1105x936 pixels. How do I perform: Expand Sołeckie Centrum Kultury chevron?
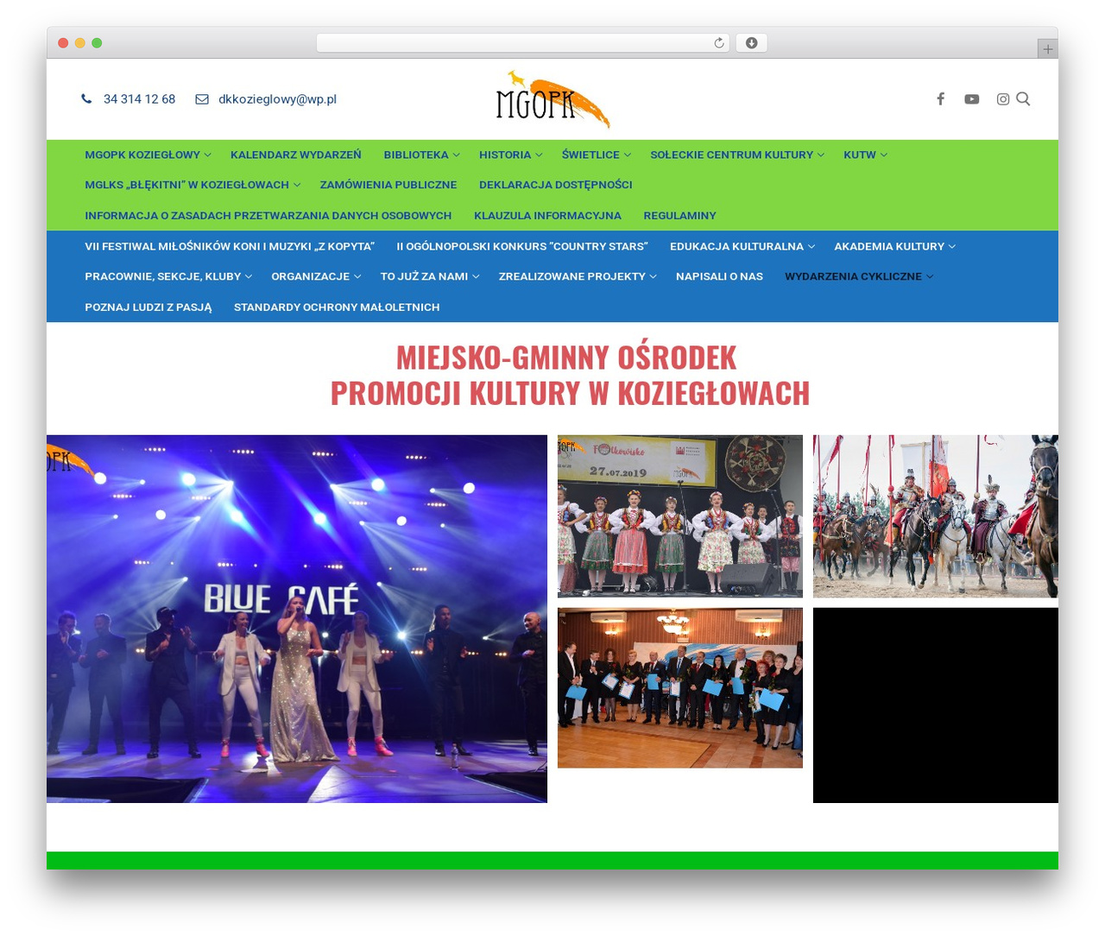(821, 155)
